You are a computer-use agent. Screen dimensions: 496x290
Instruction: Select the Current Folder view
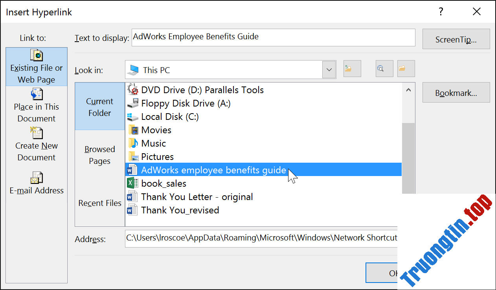[99, 106]
